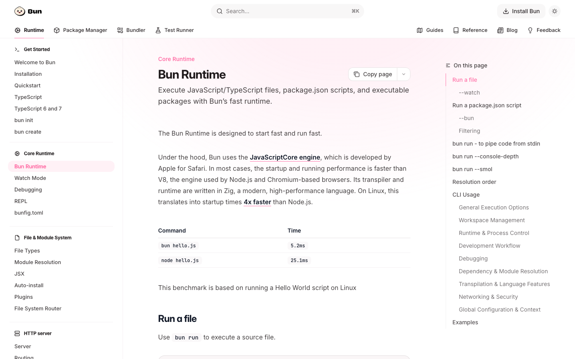Go to the Blog

507,30
